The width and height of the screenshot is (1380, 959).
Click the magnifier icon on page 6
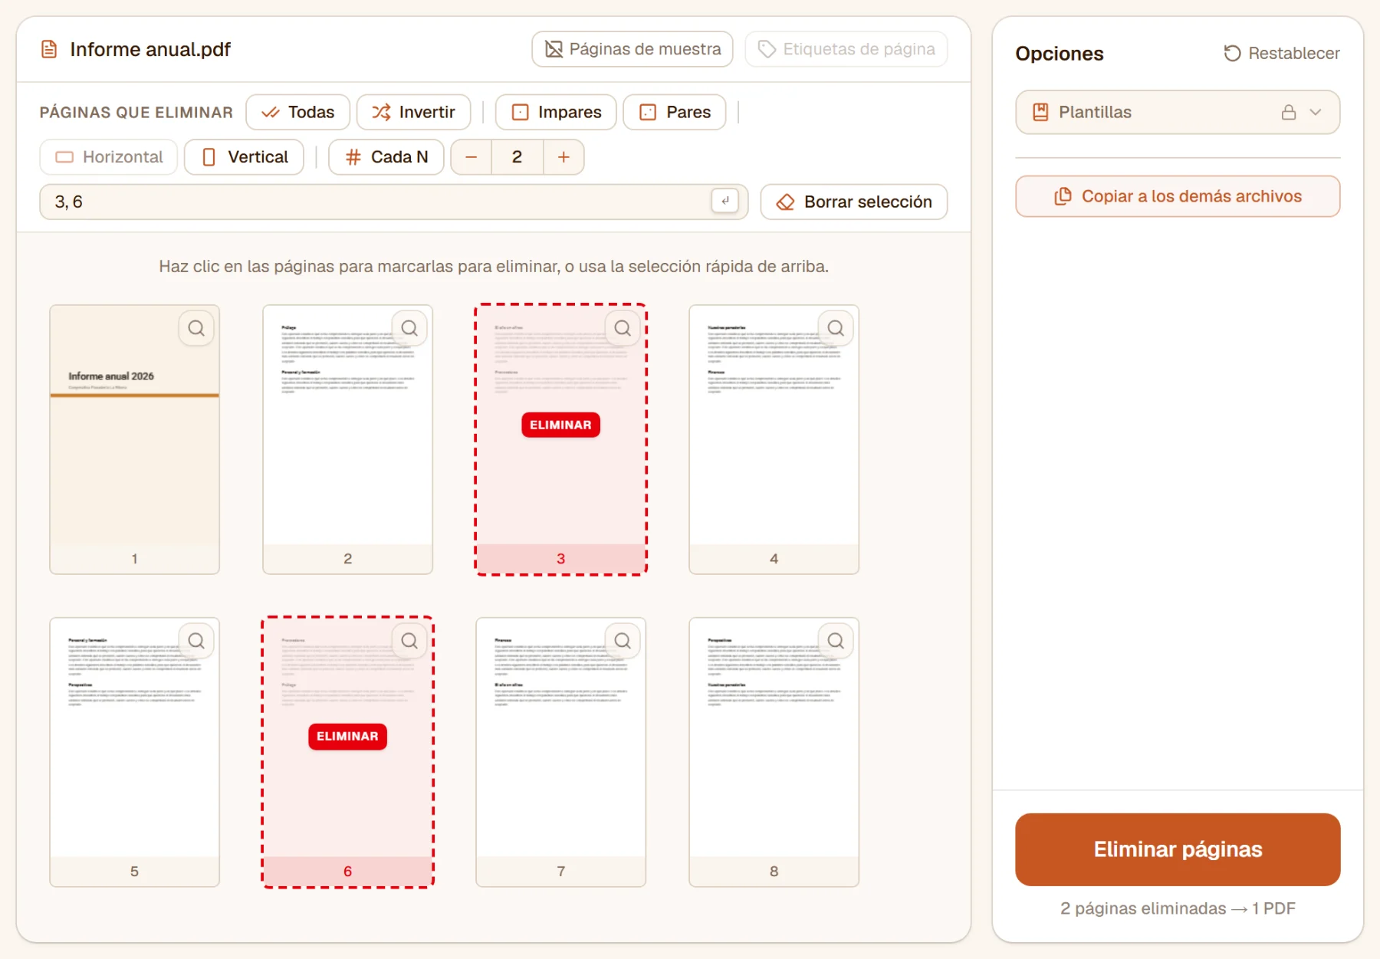[x=409, y=641]
